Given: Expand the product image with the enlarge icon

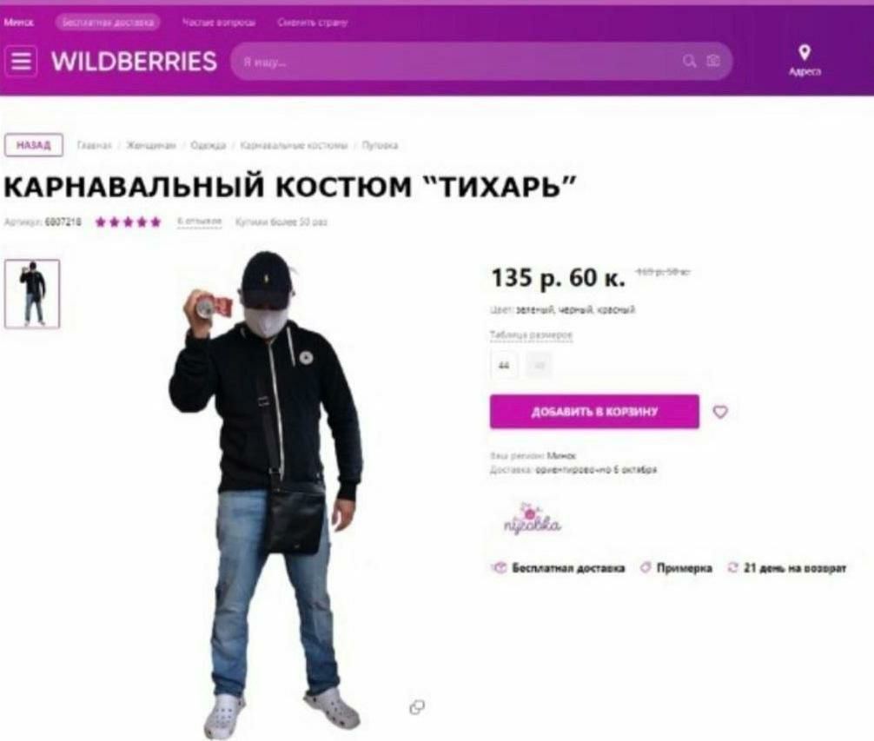Looking at the screenshot, I should pos(417,707).
